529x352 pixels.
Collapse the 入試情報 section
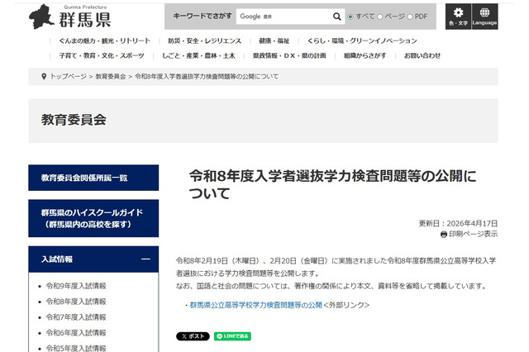point(145,259)
